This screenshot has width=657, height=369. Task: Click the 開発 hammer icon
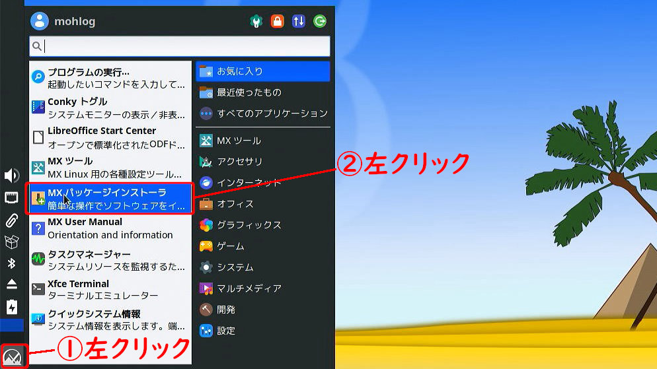click(206, 310)
